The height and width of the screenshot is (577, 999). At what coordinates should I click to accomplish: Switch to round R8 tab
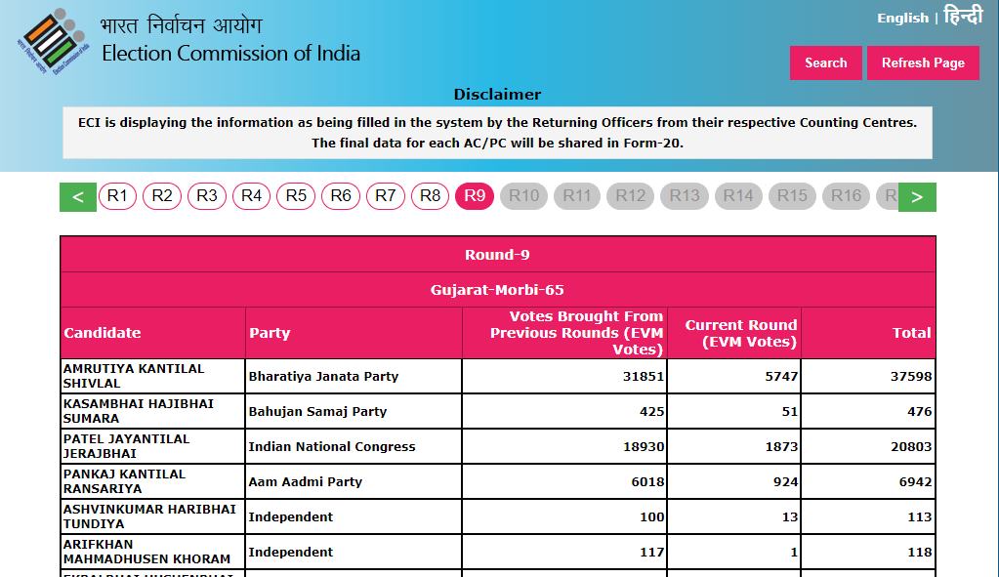431,196
